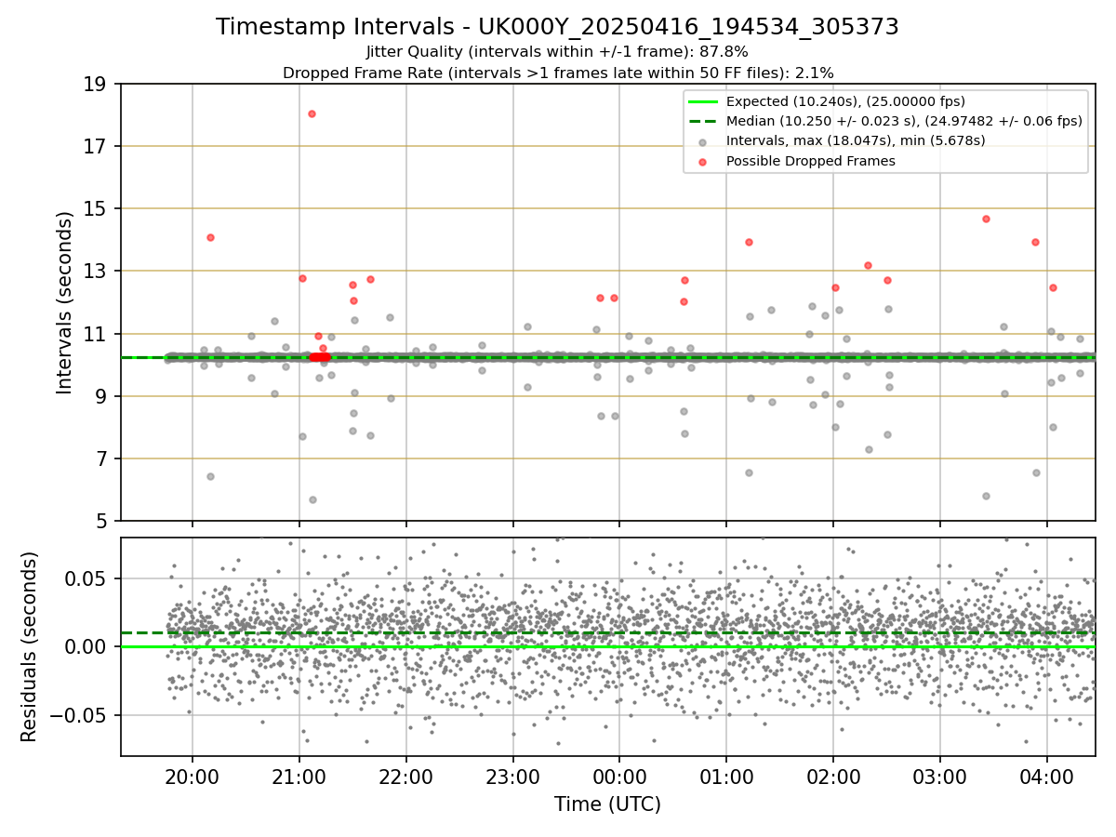1116x837 pixels.
Task: Click the Time (UTC) x-axis label
Action: tap(607, 804)
